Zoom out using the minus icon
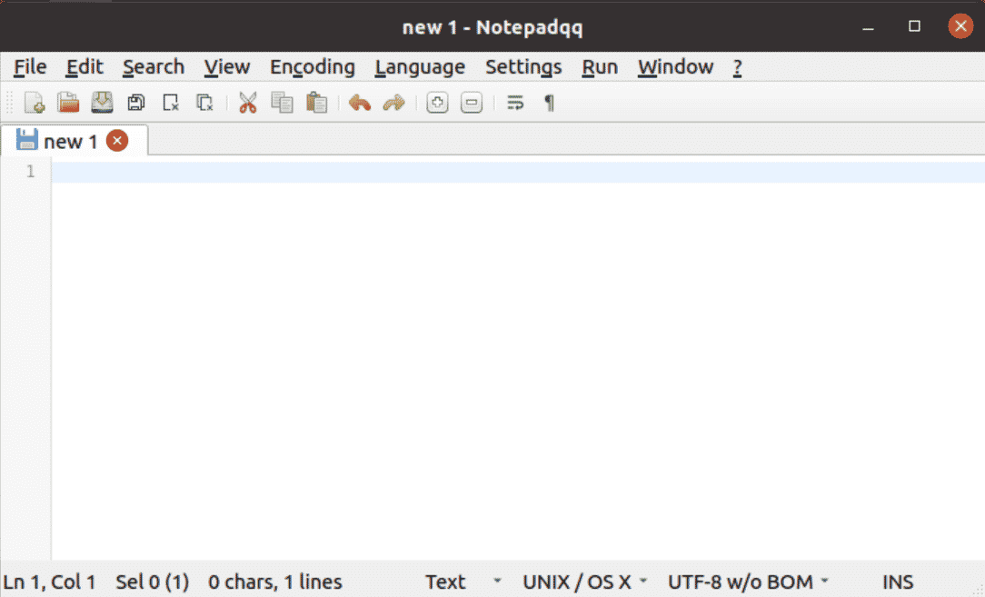985x597 pixels. click(471, 103)
